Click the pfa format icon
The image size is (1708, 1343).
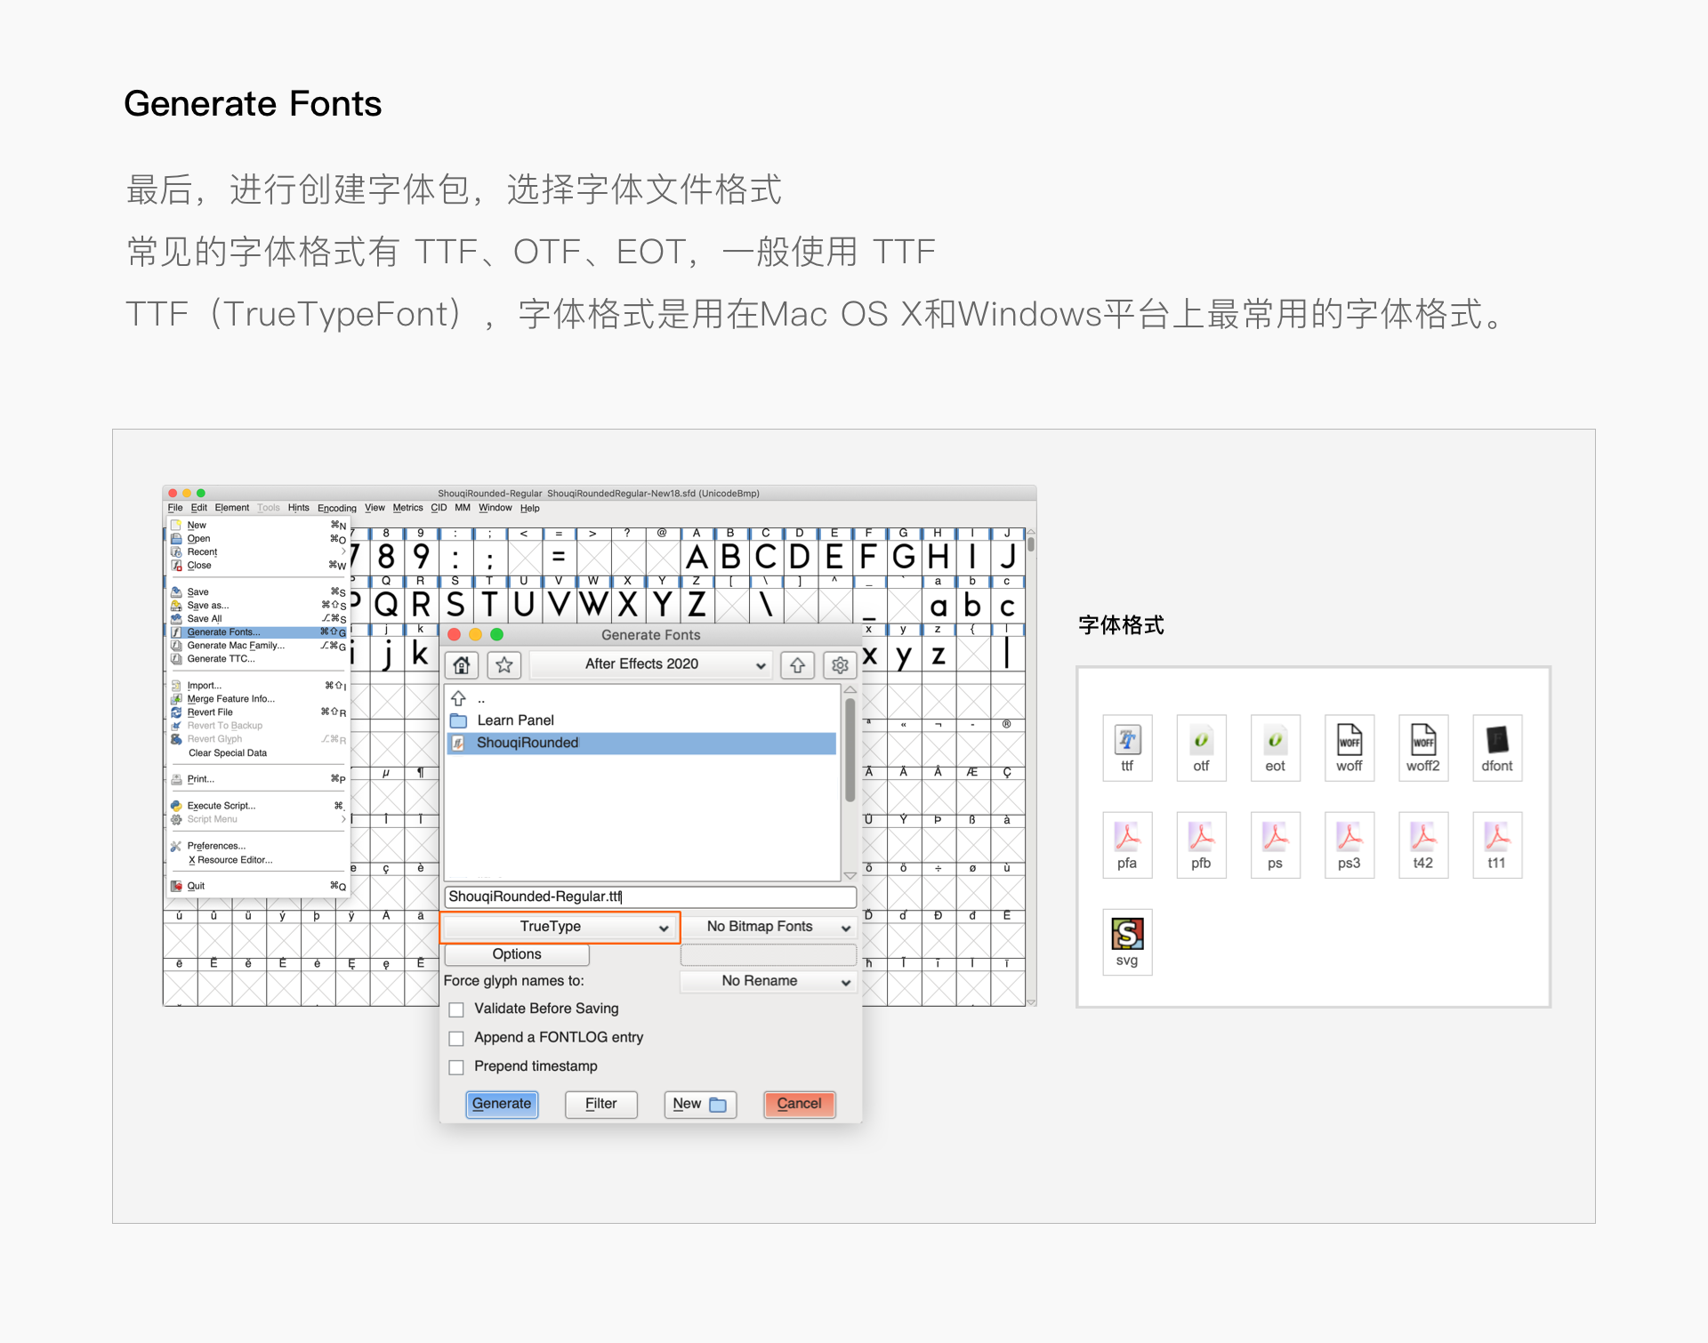point(1127,844)
